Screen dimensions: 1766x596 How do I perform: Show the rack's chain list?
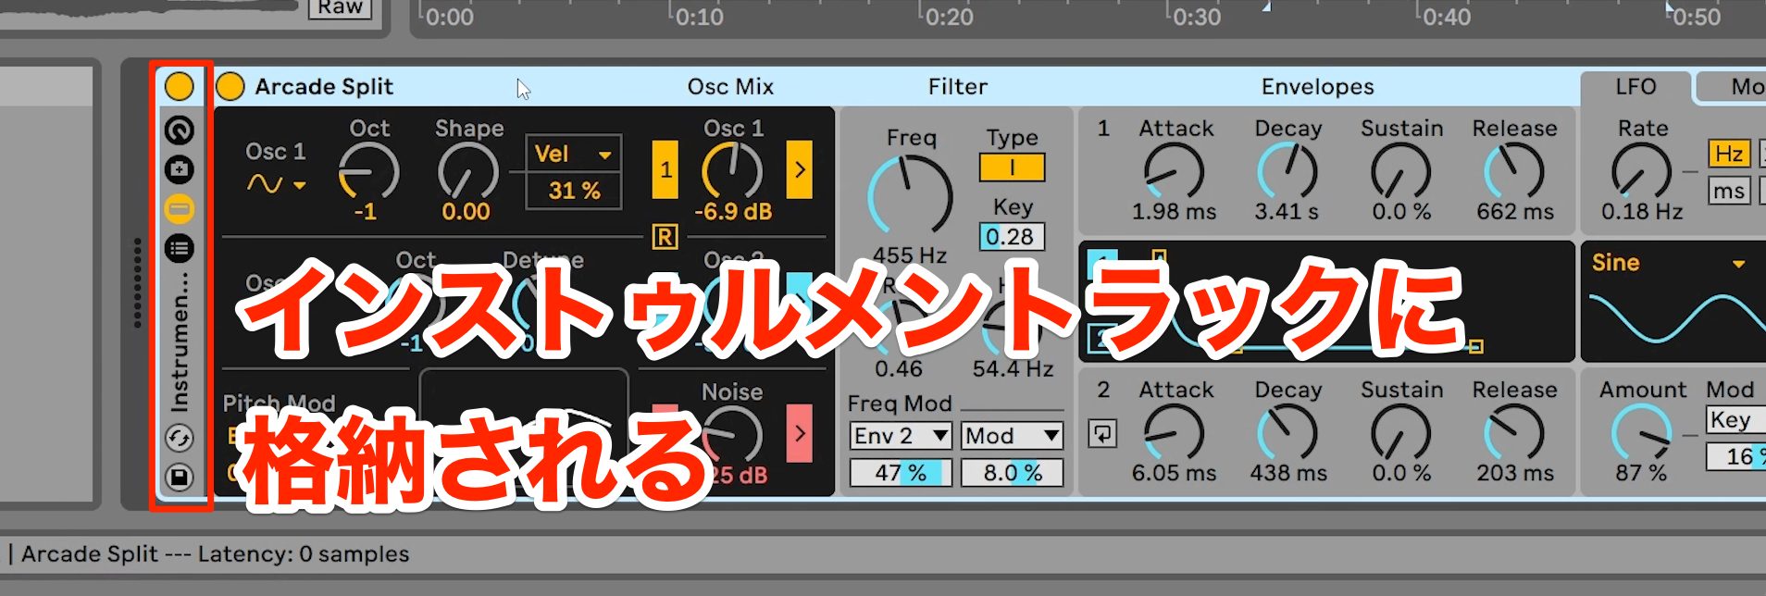coord(180,248)
